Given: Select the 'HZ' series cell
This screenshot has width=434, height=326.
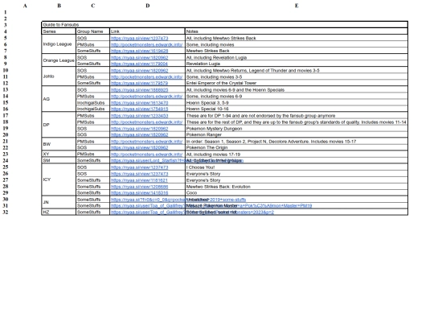Looking at the screenshot, I should (59, 212).
